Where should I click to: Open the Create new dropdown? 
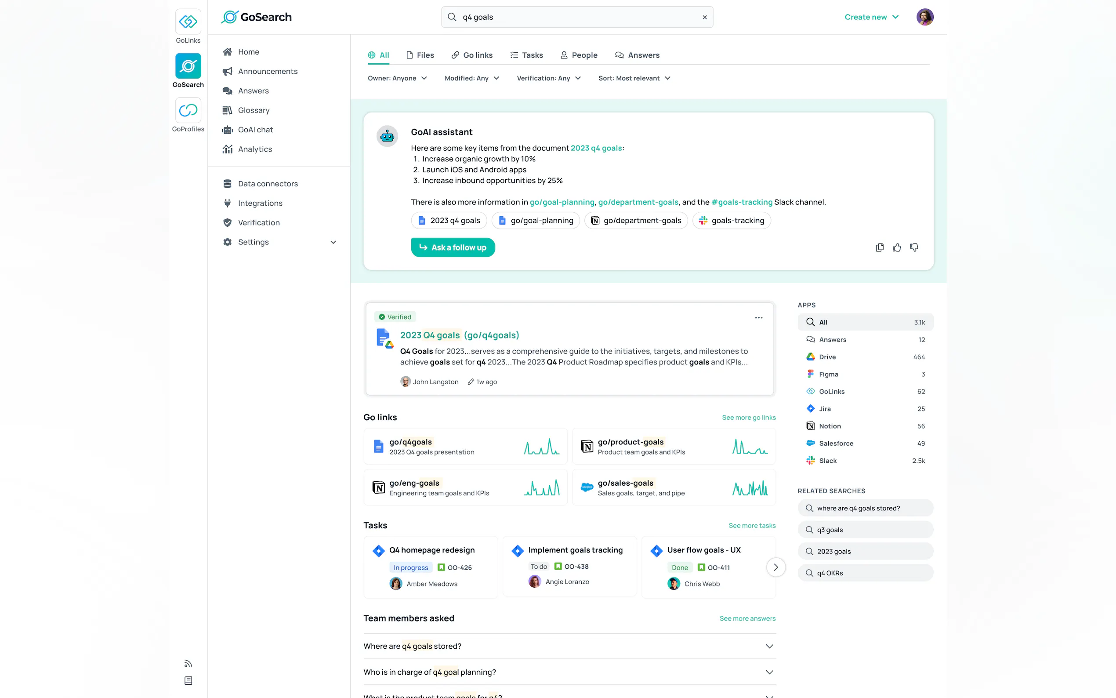(x=871, y=17)
